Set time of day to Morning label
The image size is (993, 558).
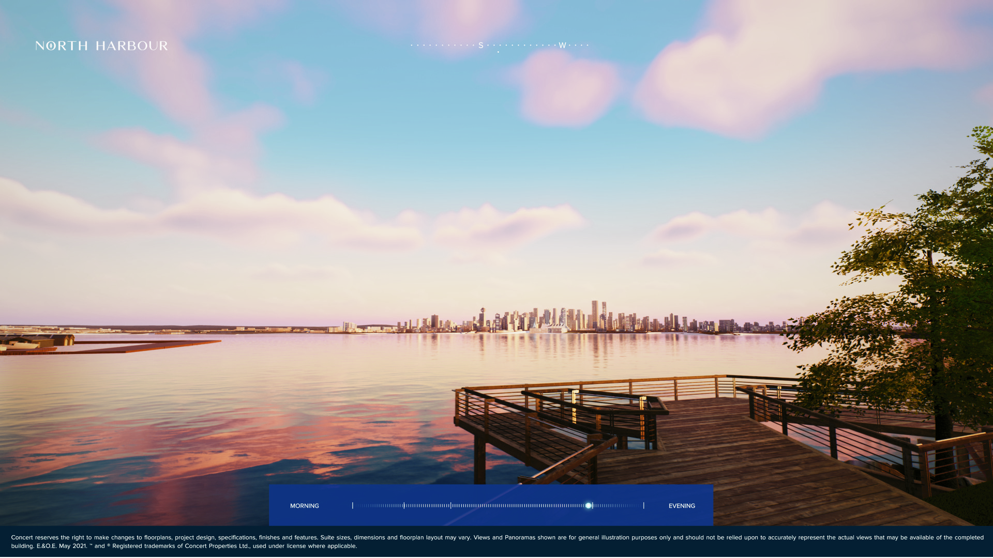304,506
